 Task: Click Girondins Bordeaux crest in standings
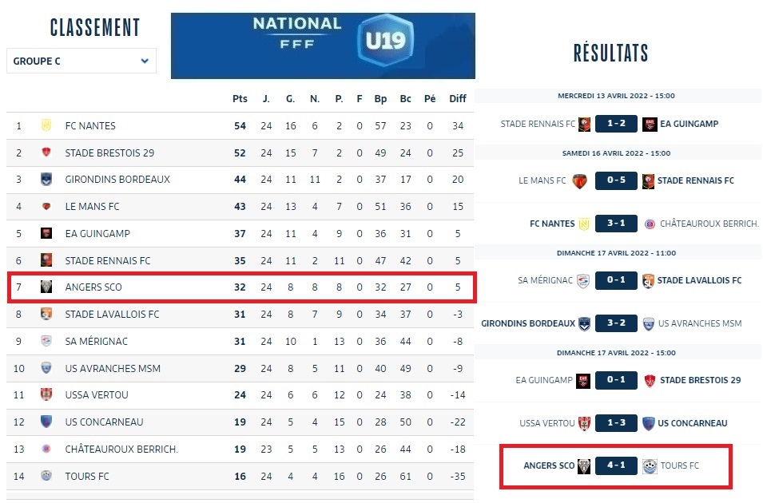coord(46,180)
